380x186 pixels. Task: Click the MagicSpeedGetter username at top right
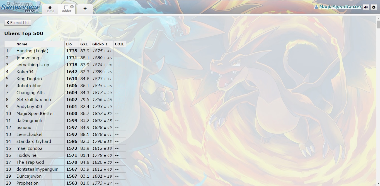point(338,7)
